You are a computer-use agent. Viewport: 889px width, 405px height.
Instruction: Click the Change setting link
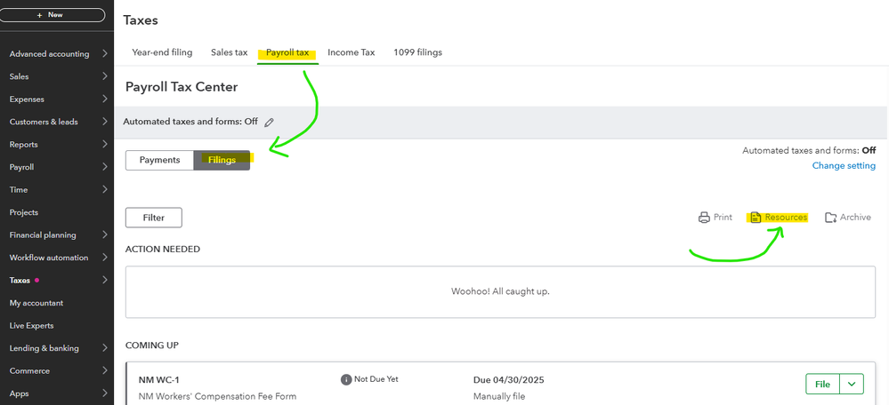pos(844,166)
